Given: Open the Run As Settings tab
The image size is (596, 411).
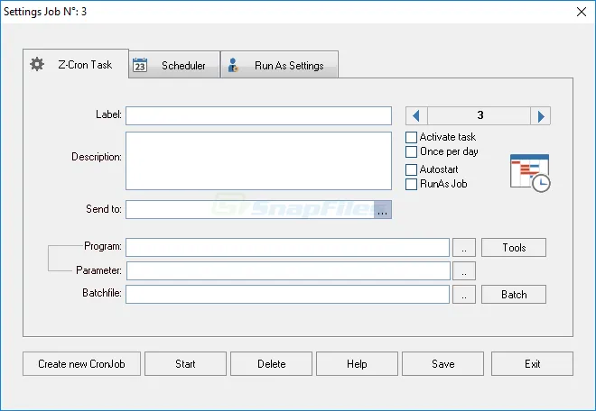Looking at the screenshot, I should [279, 65].
